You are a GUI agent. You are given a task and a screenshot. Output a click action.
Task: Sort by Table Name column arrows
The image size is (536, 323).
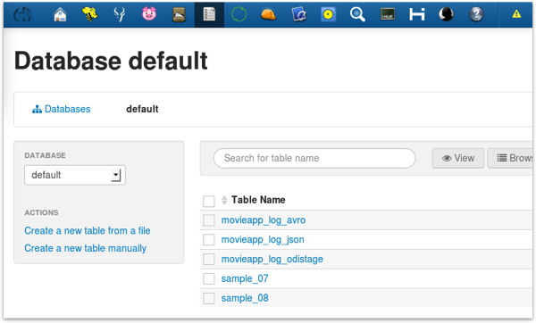point(224,200)
